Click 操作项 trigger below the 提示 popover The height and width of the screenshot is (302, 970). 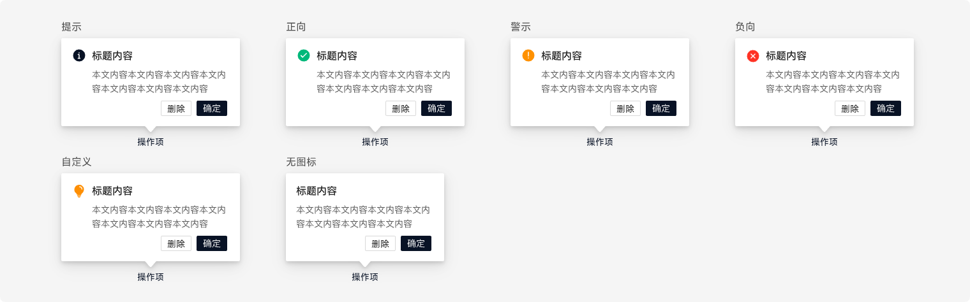click(x=151, y=142)
